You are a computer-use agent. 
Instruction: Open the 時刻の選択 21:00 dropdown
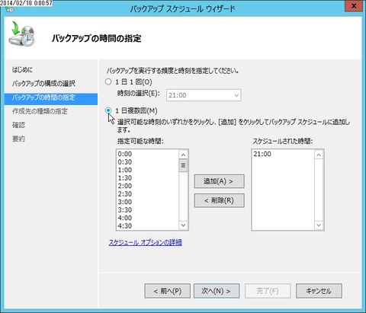point(204,95)
